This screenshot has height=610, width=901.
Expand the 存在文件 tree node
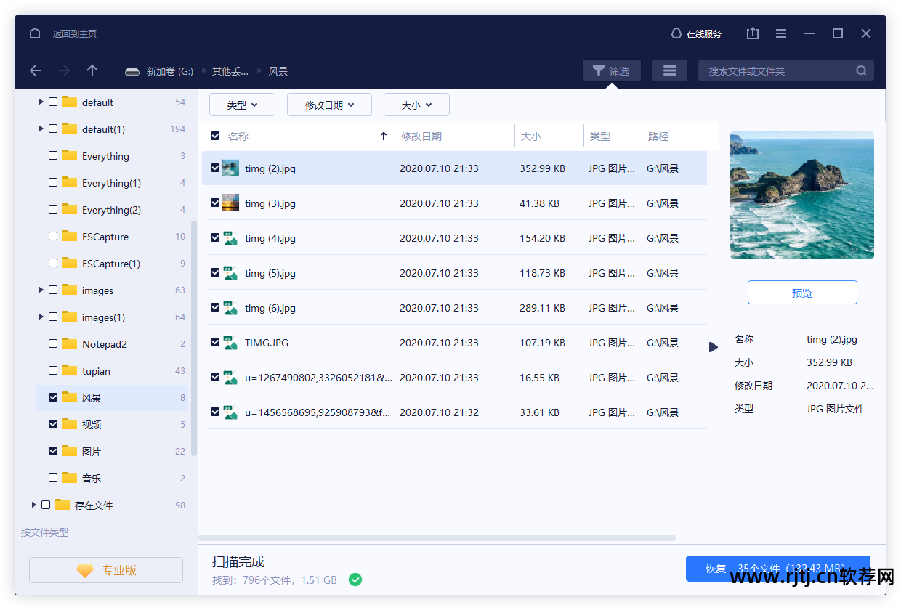pos(34,505)
